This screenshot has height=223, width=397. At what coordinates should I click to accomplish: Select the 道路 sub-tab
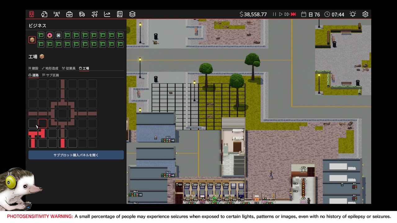coord(33,75)
